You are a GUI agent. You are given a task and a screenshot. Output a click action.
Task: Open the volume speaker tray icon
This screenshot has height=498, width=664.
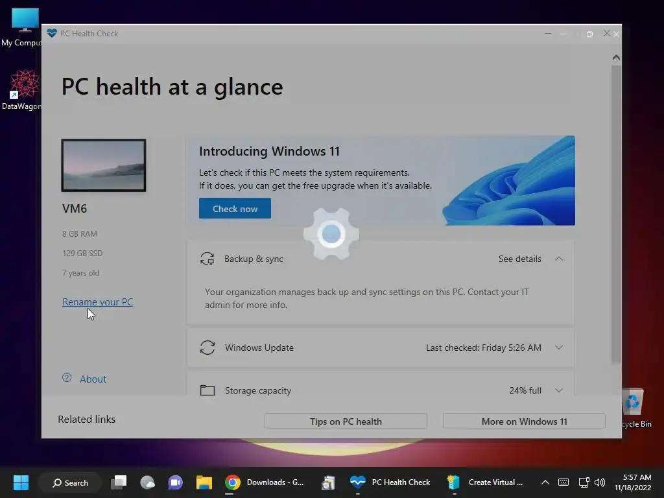pos(600,482)
